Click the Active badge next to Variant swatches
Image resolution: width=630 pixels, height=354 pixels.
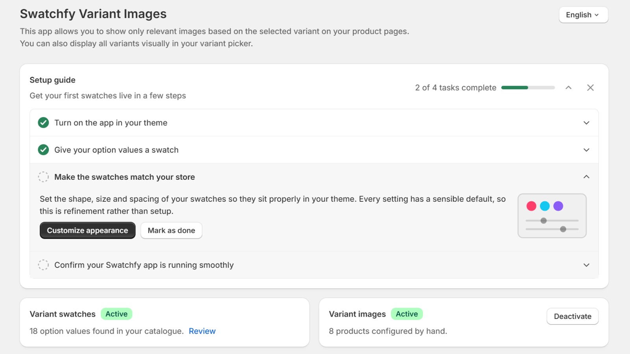click(x=117, y=314)
